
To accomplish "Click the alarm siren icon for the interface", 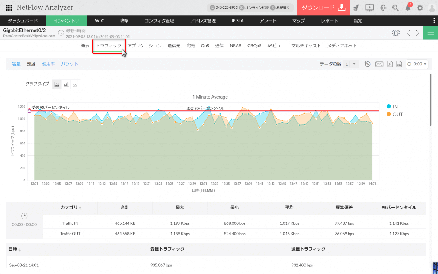I will (x=396, y=33).
